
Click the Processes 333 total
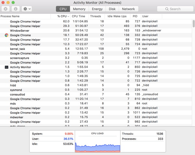[143, 139]
